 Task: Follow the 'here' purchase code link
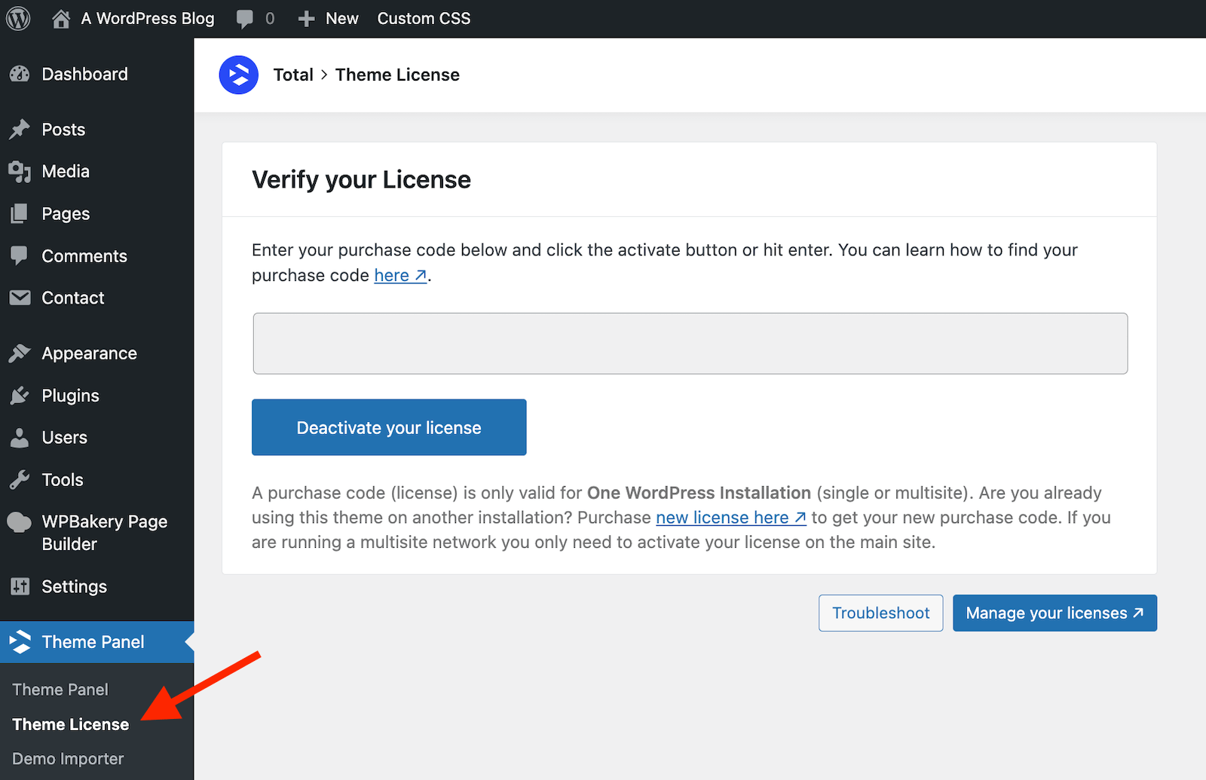click(x=400, y=275)
